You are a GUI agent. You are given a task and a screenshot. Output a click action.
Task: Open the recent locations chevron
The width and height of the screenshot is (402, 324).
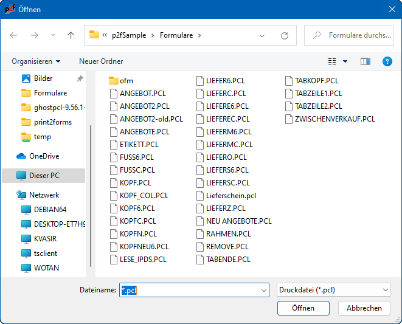(x=53, y=35)
